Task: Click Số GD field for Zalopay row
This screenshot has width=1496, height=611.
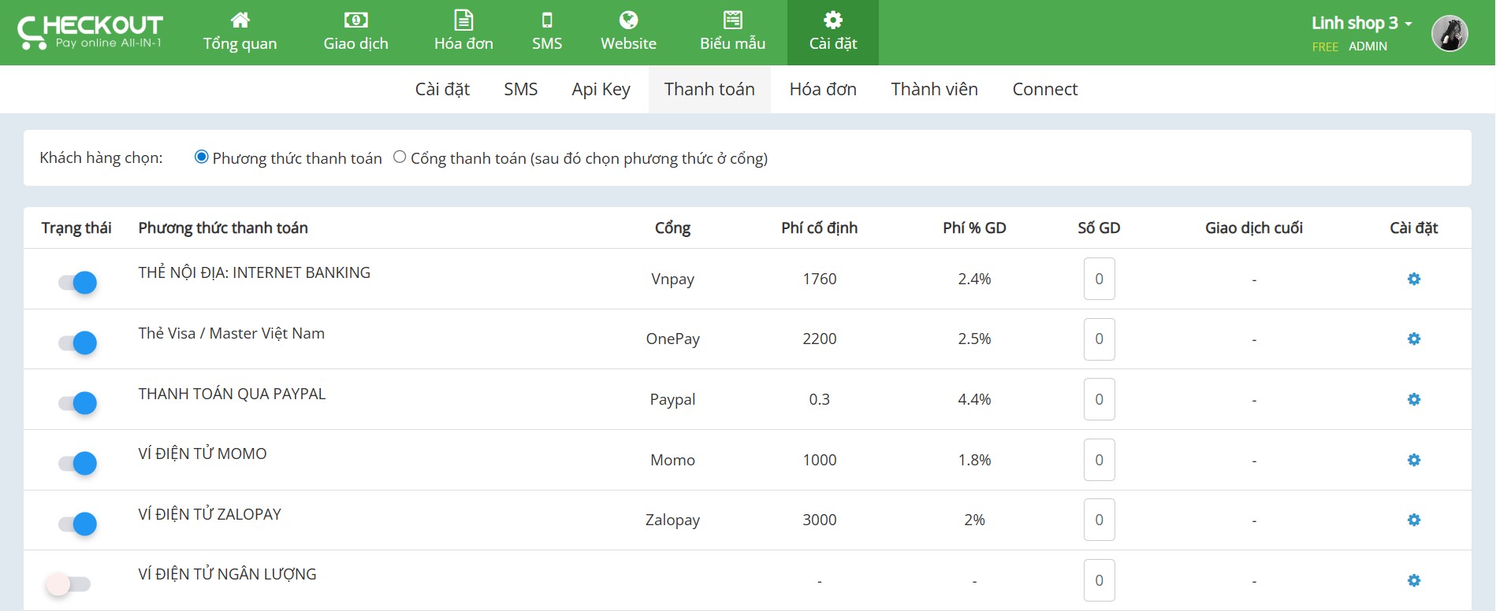Action: [1099, 520]
